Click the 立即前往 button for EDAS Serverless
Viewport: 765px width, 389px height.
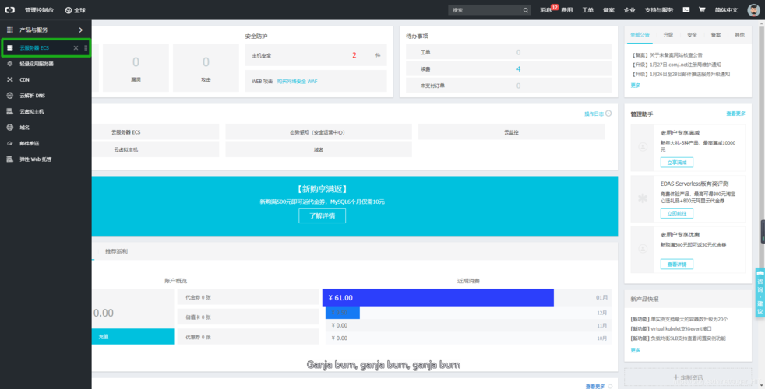677,213
